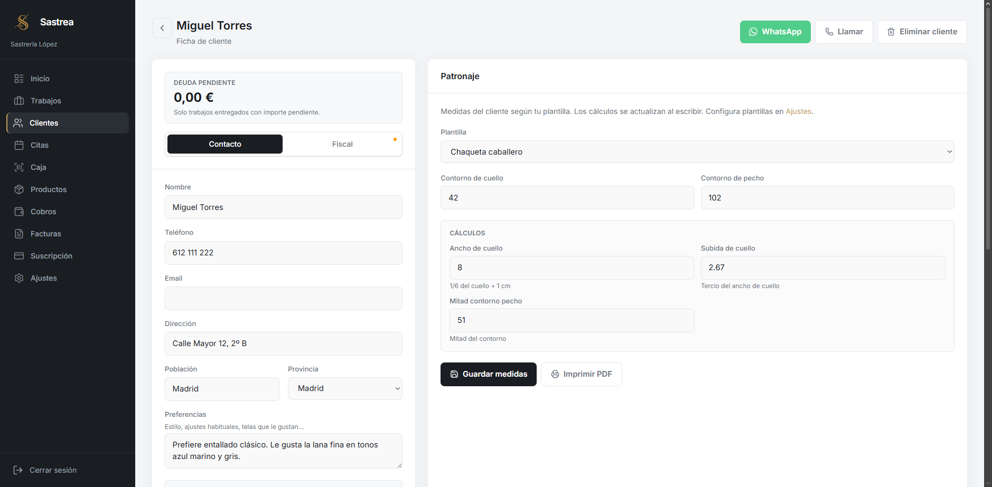The image size is (992, 487).
Task: Click the WhatsApp icon
Action: tap(753, 32)
